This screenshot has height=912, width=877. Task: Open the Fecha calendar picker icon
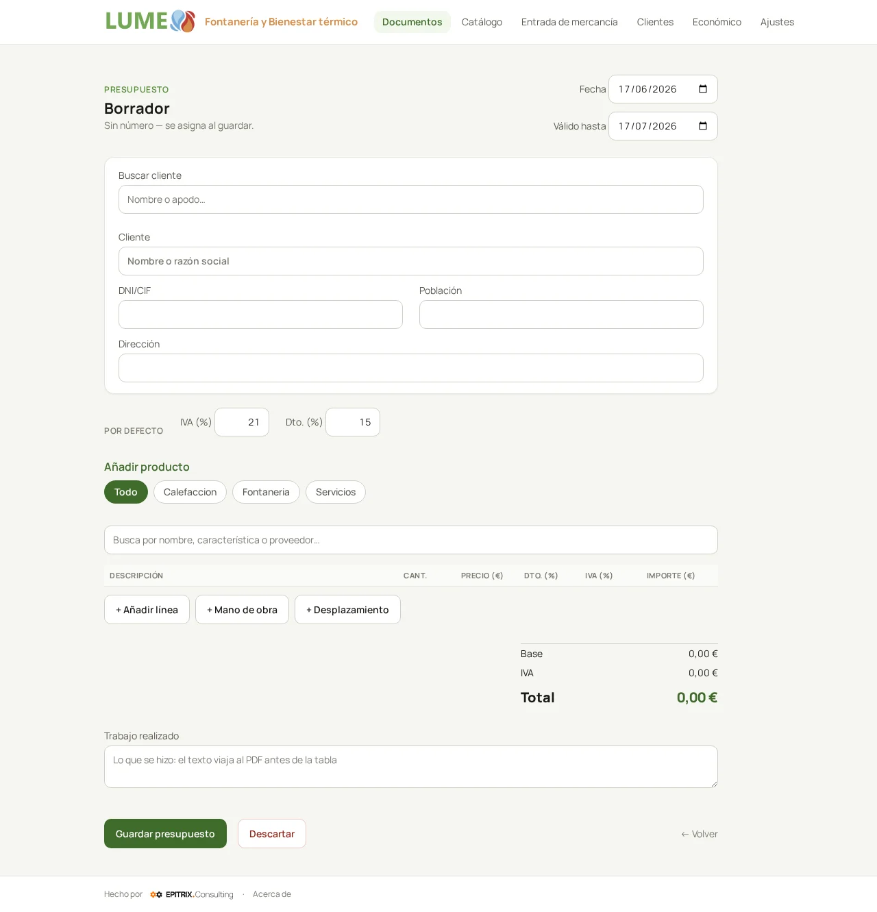[703, 89]
